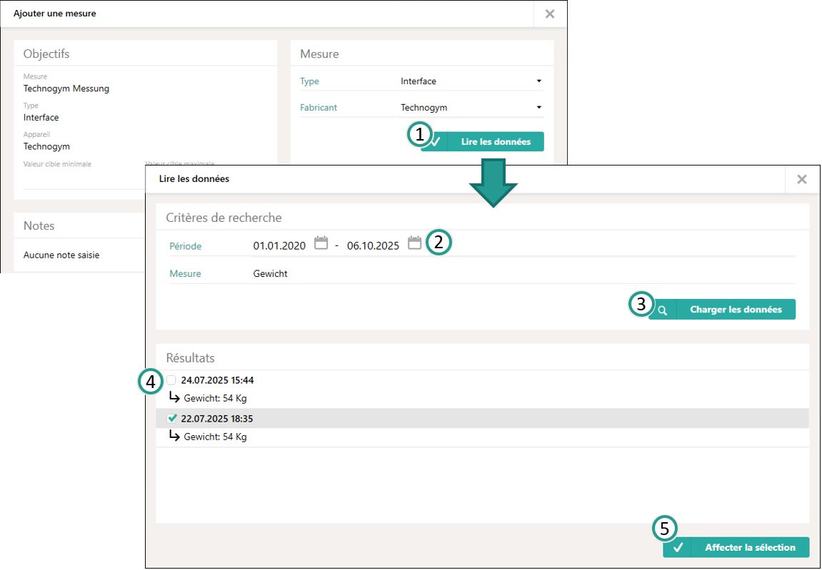Click the Mesure field showing Gewicht
The height and width of the screenshot is (570, 822).
pos(271,273)
